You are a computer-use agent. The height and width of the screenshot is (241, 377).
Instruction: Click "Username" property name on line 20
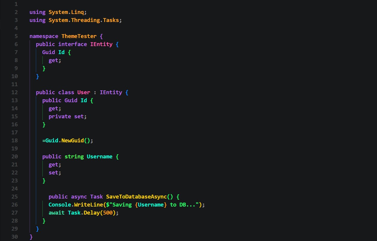100,157
